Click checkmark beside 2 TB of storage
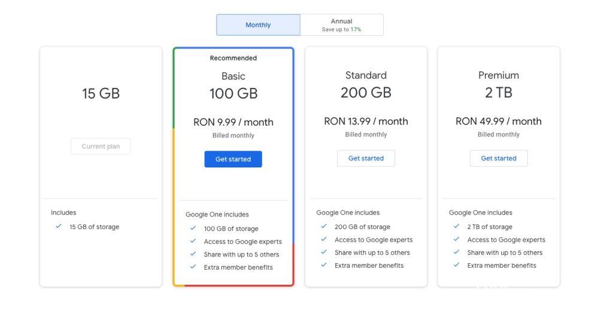This screenshot has height=311, width=613. (456, 227)
